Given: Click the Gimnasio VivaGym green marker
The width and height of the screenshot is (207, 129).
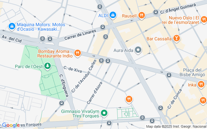Looking at the screenshot, I should 104,113.
